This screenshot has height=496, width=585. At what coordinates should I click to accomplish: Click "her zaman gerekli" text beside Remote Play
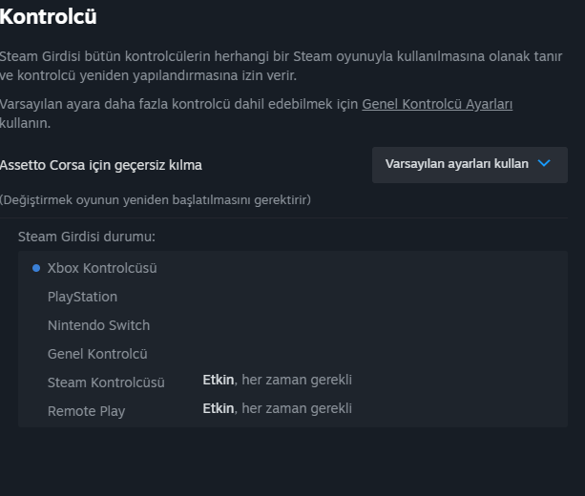[x=297, y=408]
